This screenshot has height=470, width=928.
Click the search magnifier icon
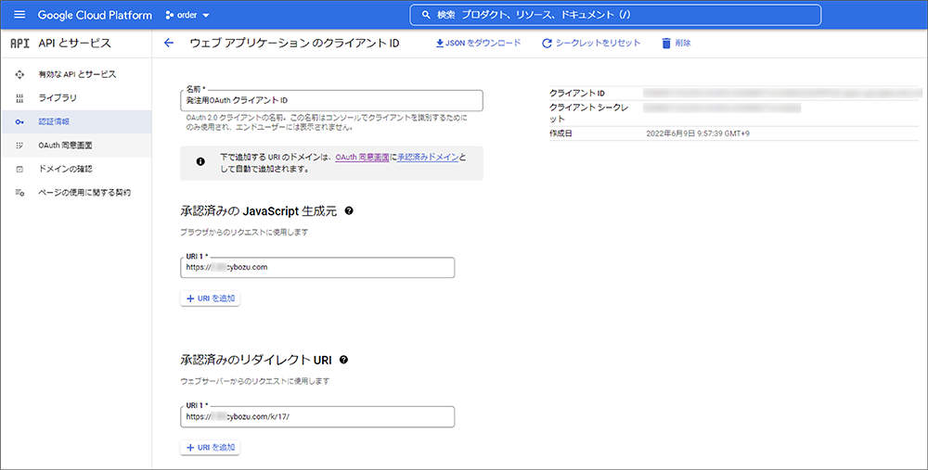click(x=426, y=15)
